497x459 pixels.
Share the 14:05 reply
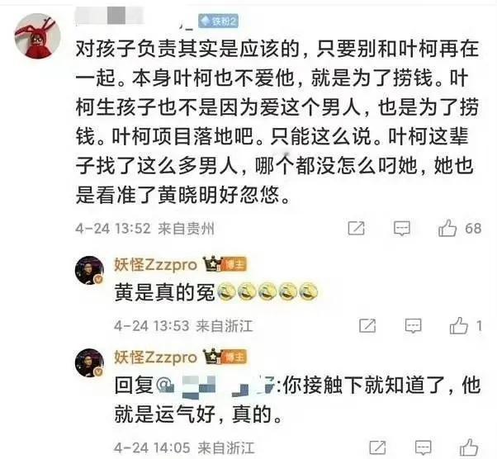[378, 447]
